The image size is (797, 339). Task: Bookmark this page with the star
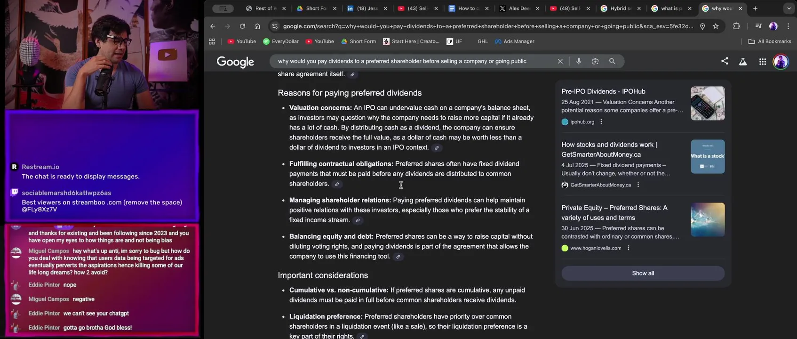coord(716,26)
